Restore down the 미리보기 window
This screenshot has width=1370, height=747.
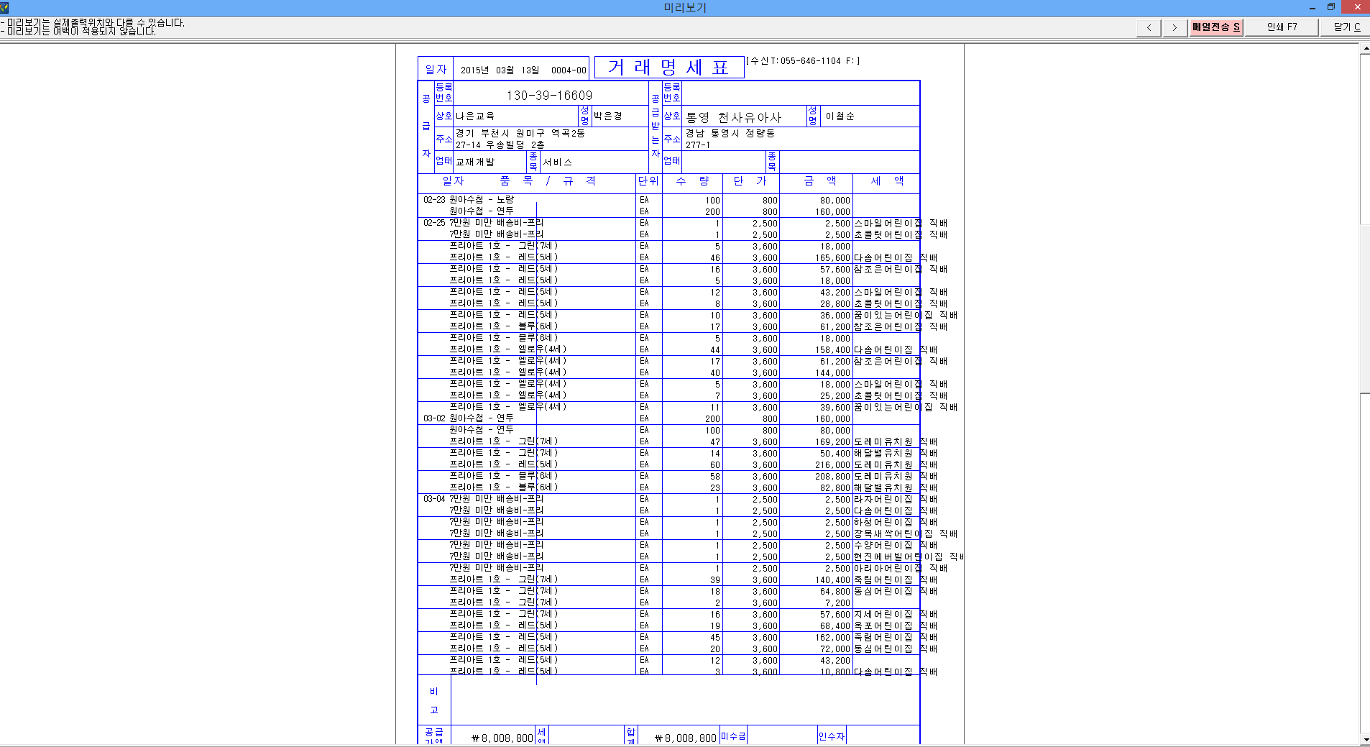tap(1330, 7)
